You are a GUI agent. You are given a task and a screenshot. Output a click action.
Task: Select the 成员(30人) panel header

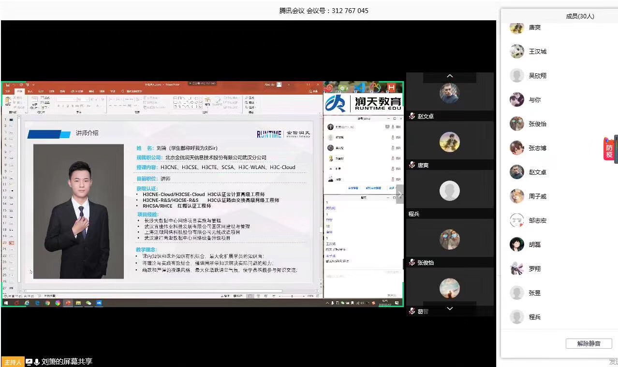pos(580,16)
